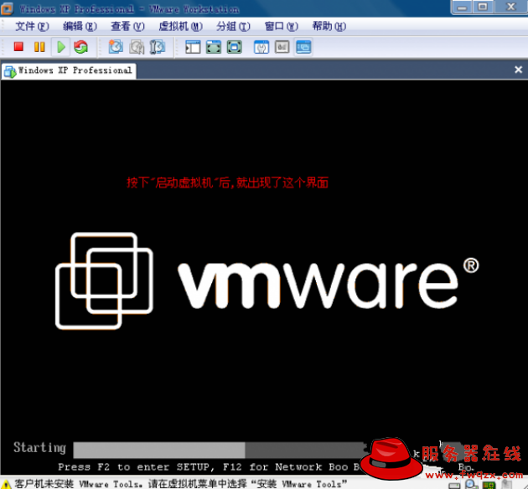Reset the virtual machine using red-green arrows

point(80,47)
